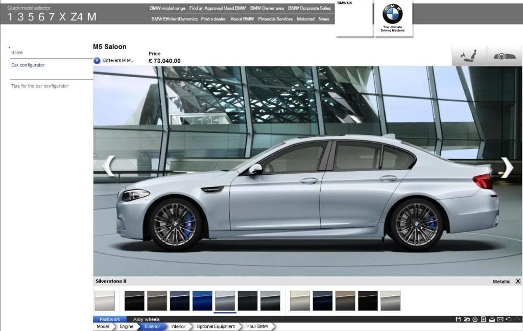523x331 pixels.
Task: Print the configuration with the printer icon
Action: pyautogui.click(x=492, y=319)
